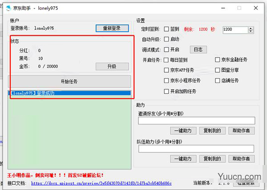Click 一键助力 under 队伍助力
The width and height of the screenshot is (267, 190).
pos(183,159)
